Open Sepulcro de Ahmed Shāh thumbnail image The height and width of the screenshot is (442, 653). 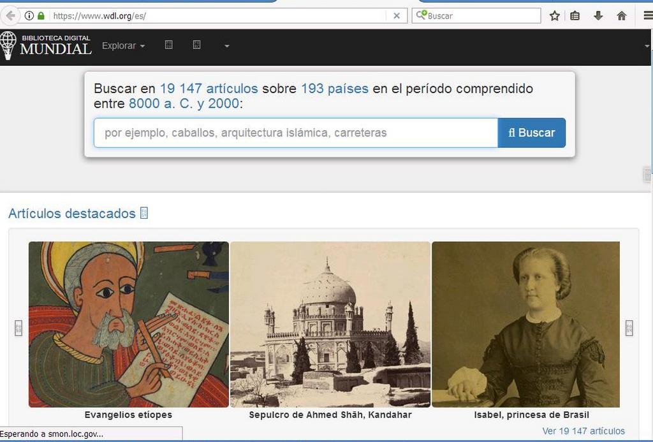330,324
